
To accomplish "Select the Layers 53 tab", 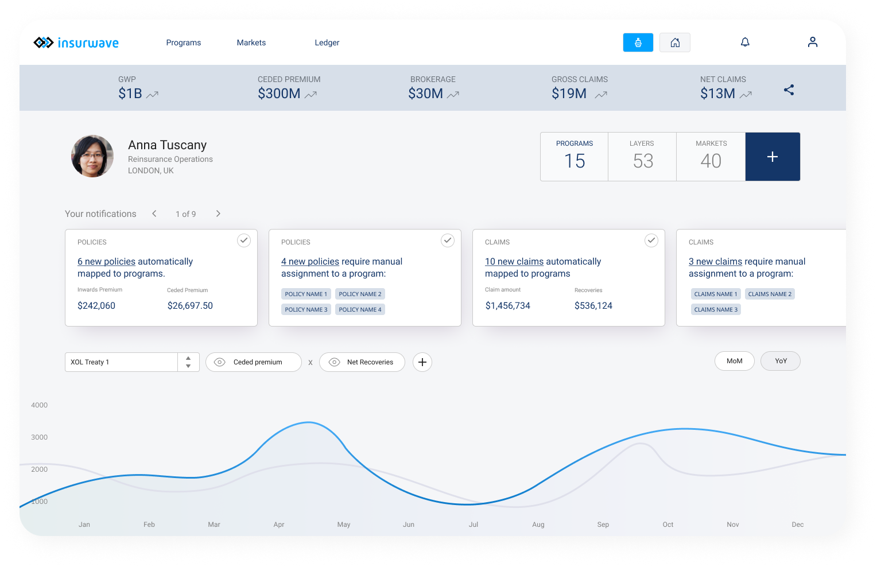I will 642,157.
